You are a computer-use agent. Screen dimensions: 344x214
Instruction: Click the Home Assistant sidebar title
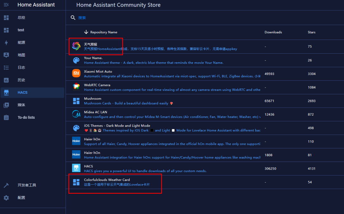click(x=36, y=5)
